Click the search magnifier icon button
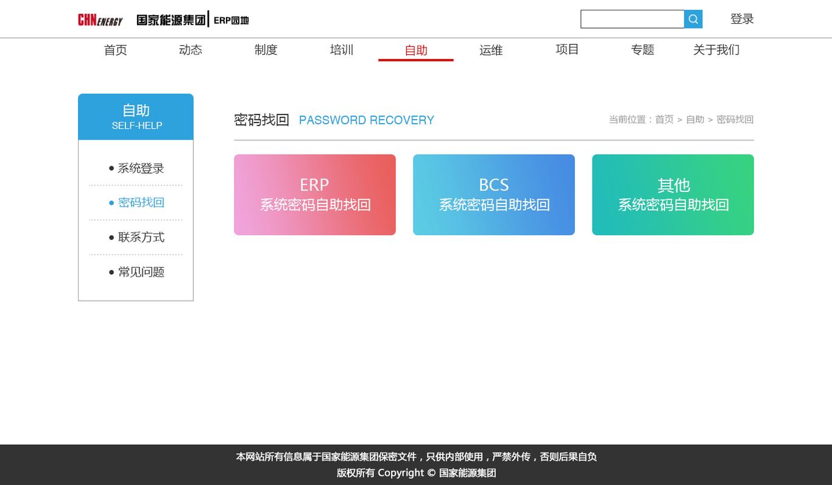Image resolution: width=832 pixels, height=485 pixels. pyautogui.click(x=693, y=19)
